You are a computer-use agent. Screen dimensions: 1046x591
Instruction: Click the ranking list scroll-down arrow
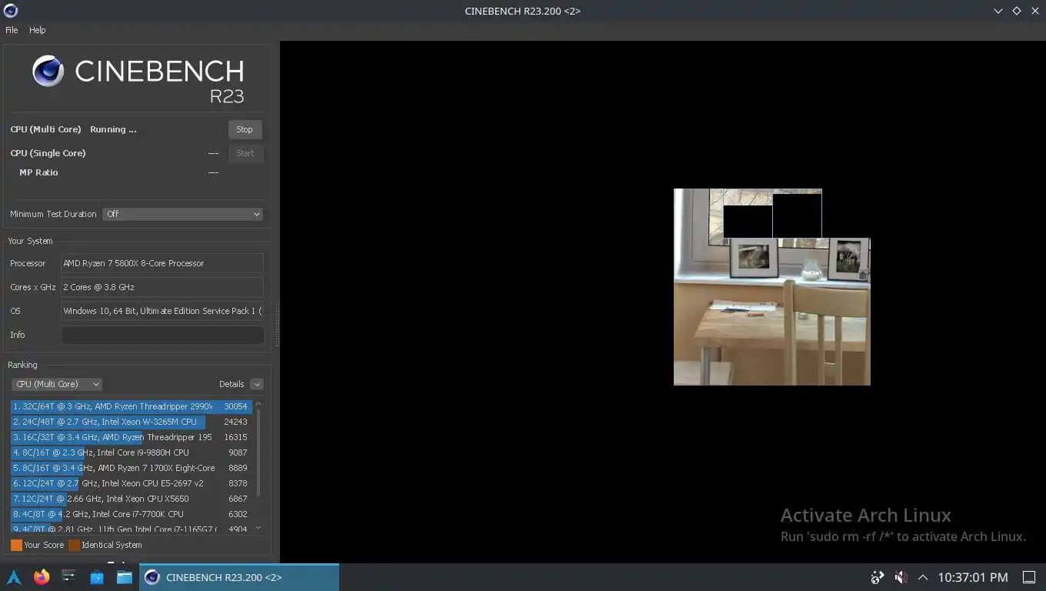tap(258, 528)
